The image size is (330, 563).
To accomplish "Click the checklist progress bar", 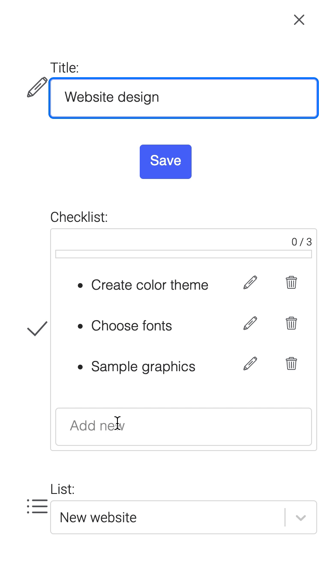I will click(x=183, y=254).
